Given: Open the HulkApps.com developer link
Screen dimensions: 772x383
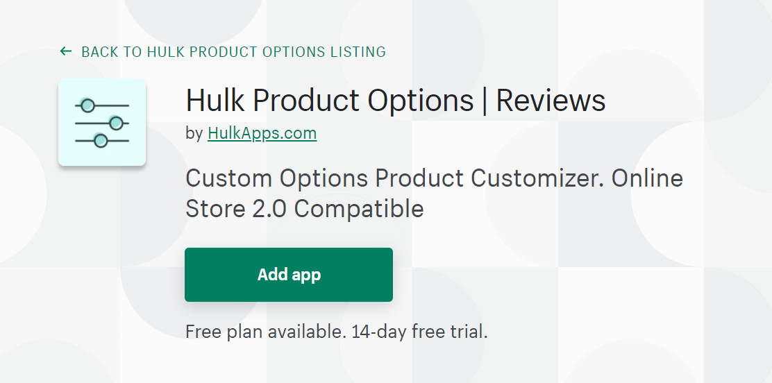Looking at the screenshot, I should point(262,133).
